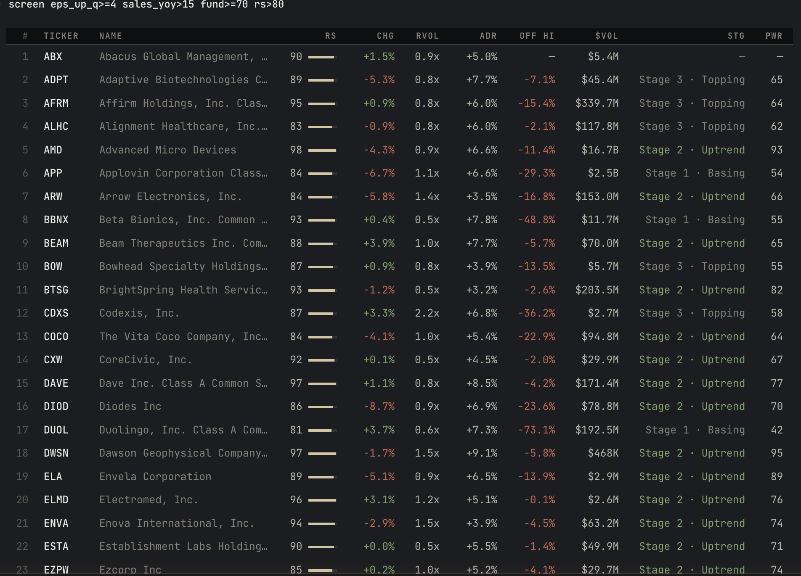Select the APP ticker
This screenshot has width=801, height=576.
click(53, 173)
